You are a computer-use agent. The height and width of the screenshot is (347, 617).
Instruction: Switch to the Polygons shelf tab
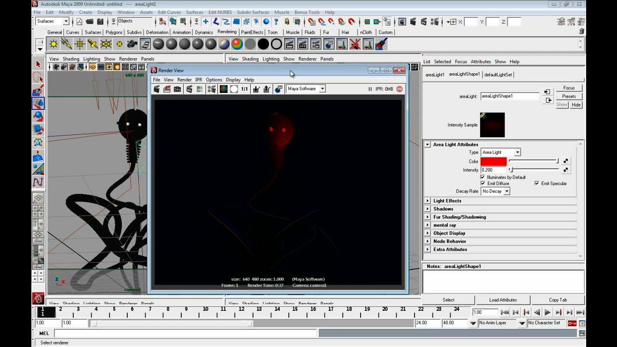pyautogui.click(x=114, y=32)
